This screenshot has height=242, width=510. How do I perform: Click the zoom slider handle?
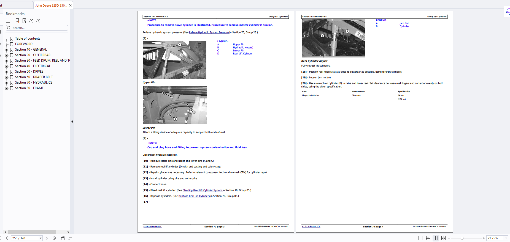point(462,238)
